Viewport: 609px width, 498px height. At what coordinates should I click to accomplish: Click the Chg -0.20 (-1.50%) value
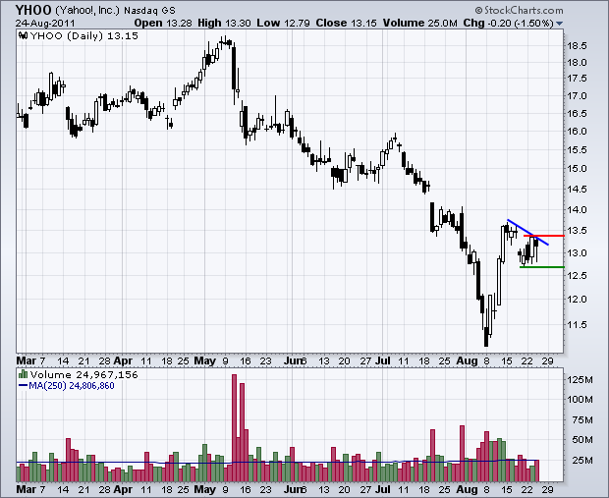[508, 23]
